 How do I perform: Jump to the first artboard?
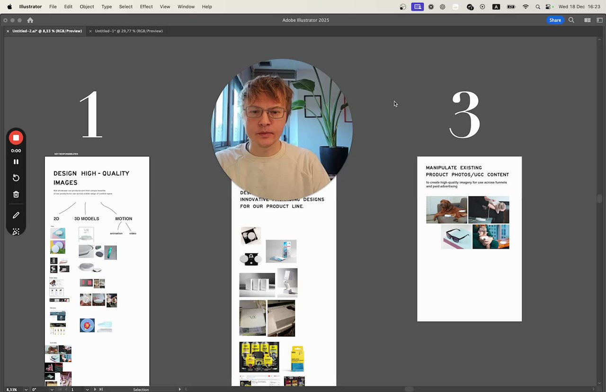tap(60, 389)
